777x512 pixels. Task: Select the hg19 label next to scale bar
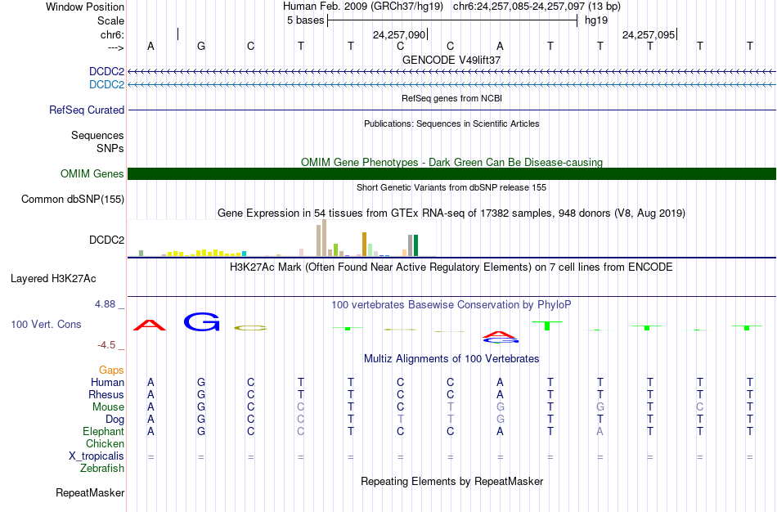click(x=596, y=20)
